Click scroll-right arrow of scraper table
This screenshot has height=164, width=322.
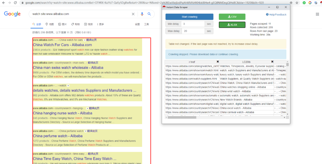(x=284, y=117)
